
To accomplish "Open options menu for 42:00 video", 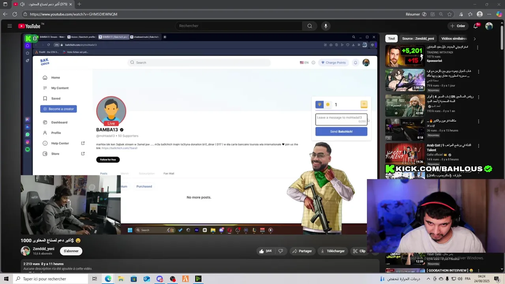I will (x=479, y=97).
